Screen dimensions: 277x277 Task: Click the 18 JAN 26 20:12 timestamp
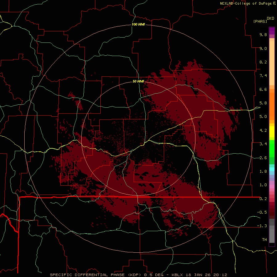[x=206, y=275]
